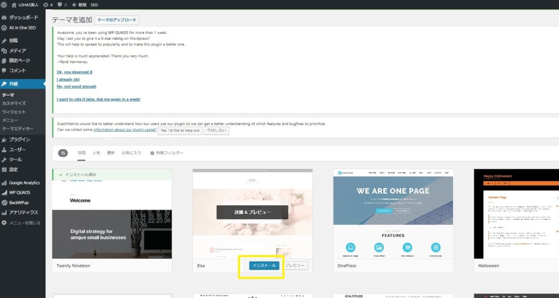The height and width of the screenshot is (298, 559).
Task: Open メディア media menu
Action: (x=22, y=51)
